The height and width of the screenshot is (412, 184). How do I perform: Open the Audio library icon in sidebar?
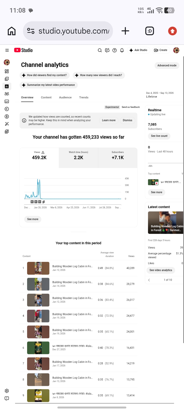pyautogui.click(x=7, y=131)
